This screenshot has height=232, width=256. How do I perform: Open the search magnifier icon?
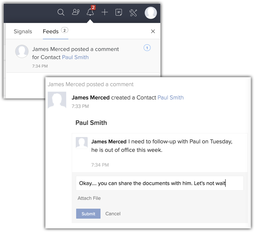(61, 13)
